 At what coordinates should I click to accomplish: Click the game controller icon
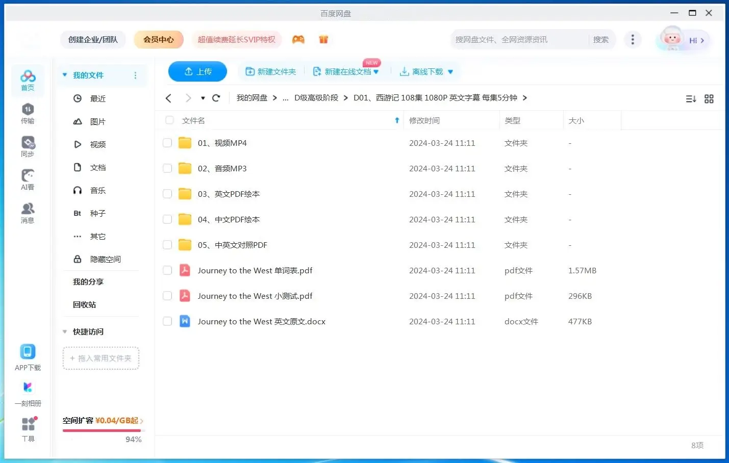[298, 39]
